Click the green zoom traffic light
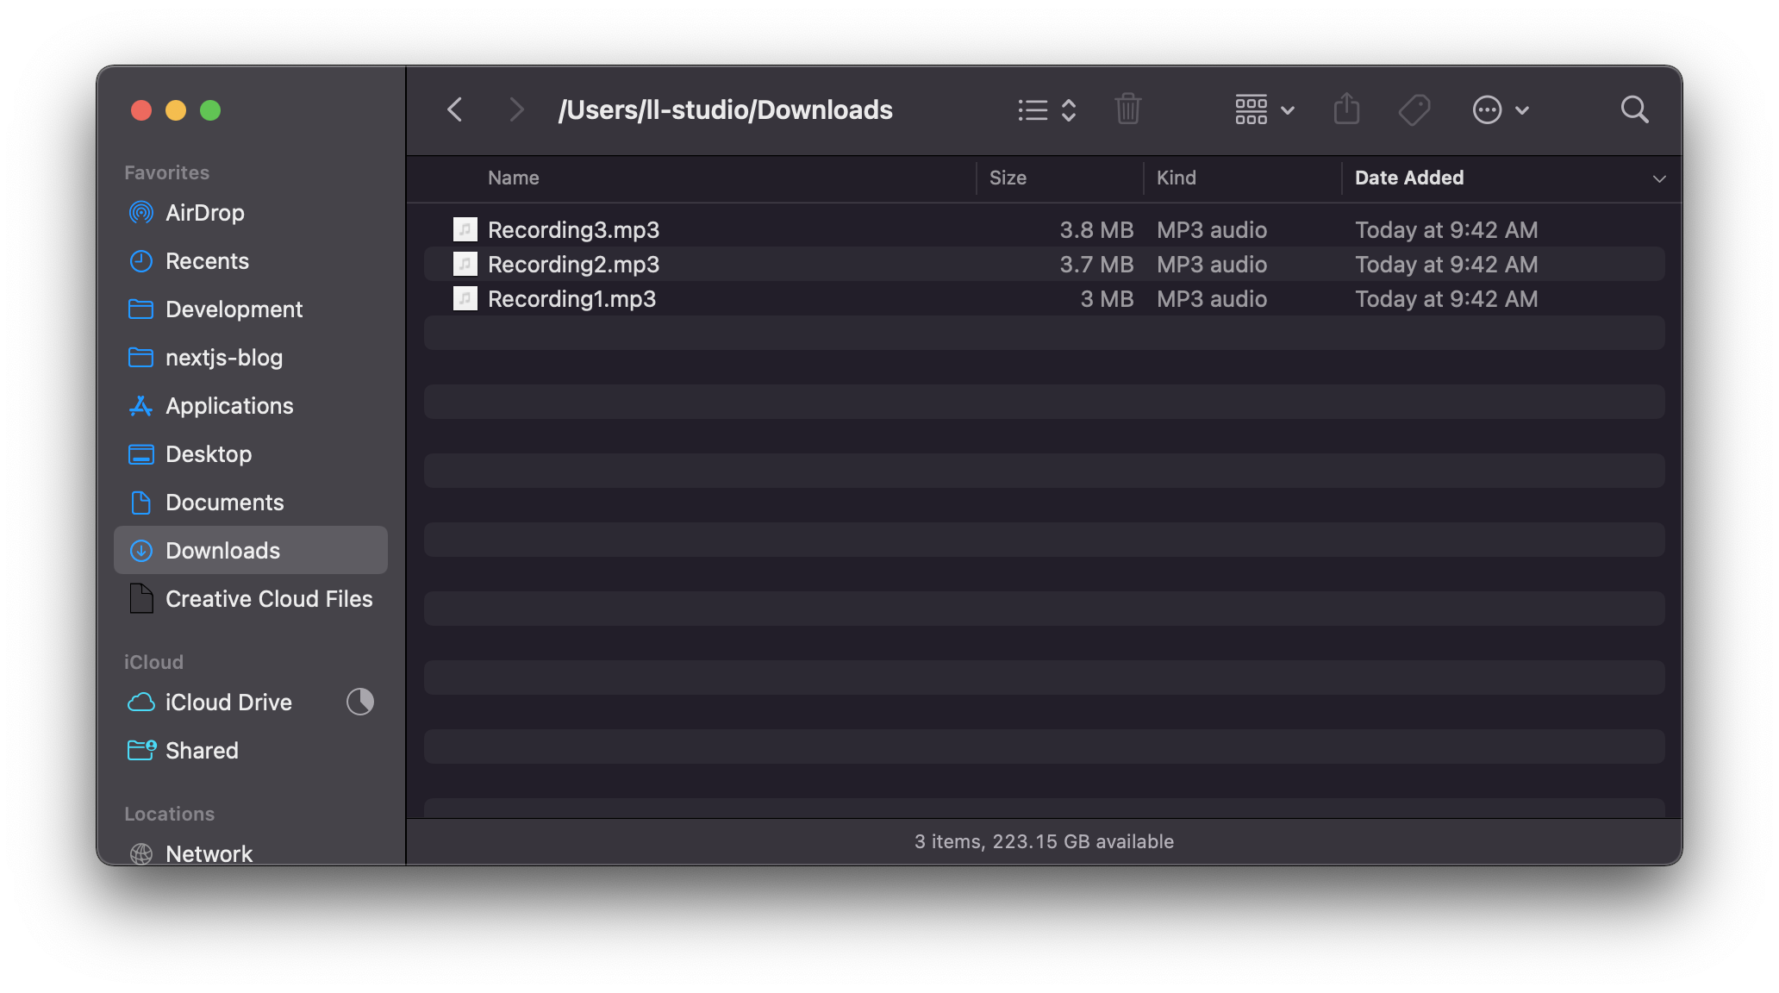The width and height of the screenshot is (1779, 993). [210, 110]
